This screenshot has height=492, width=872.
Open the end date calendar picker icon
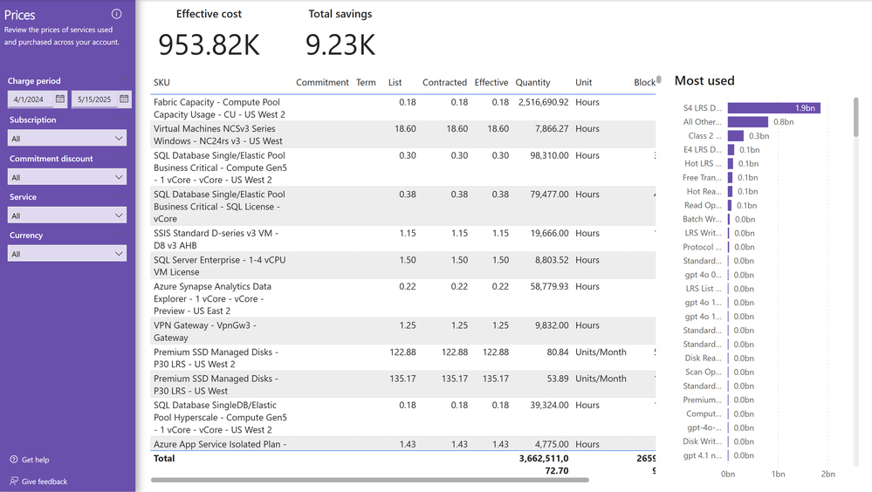point(124,99)
